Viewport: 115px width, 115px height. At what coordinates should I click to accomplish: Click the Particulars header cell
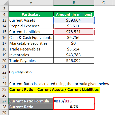pyautogui.click(x=31, y=14)
